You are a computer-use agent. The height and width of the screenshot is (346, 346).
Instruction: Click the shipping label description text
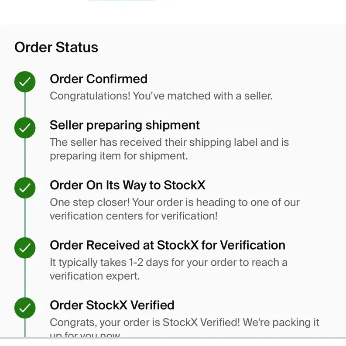tap(169, 149)
